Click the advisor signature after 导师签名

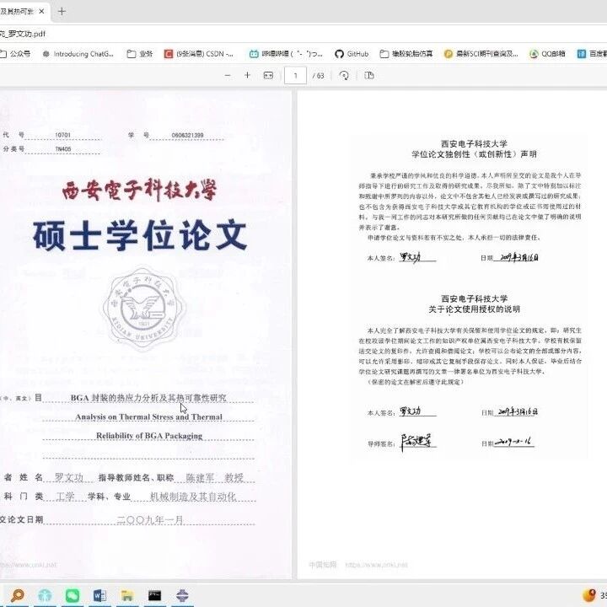pos(416,442)
